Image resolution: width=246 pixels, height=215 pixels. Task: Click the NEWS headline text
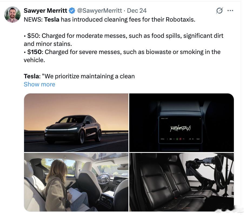pyautogui.click(x=109, y=20)
